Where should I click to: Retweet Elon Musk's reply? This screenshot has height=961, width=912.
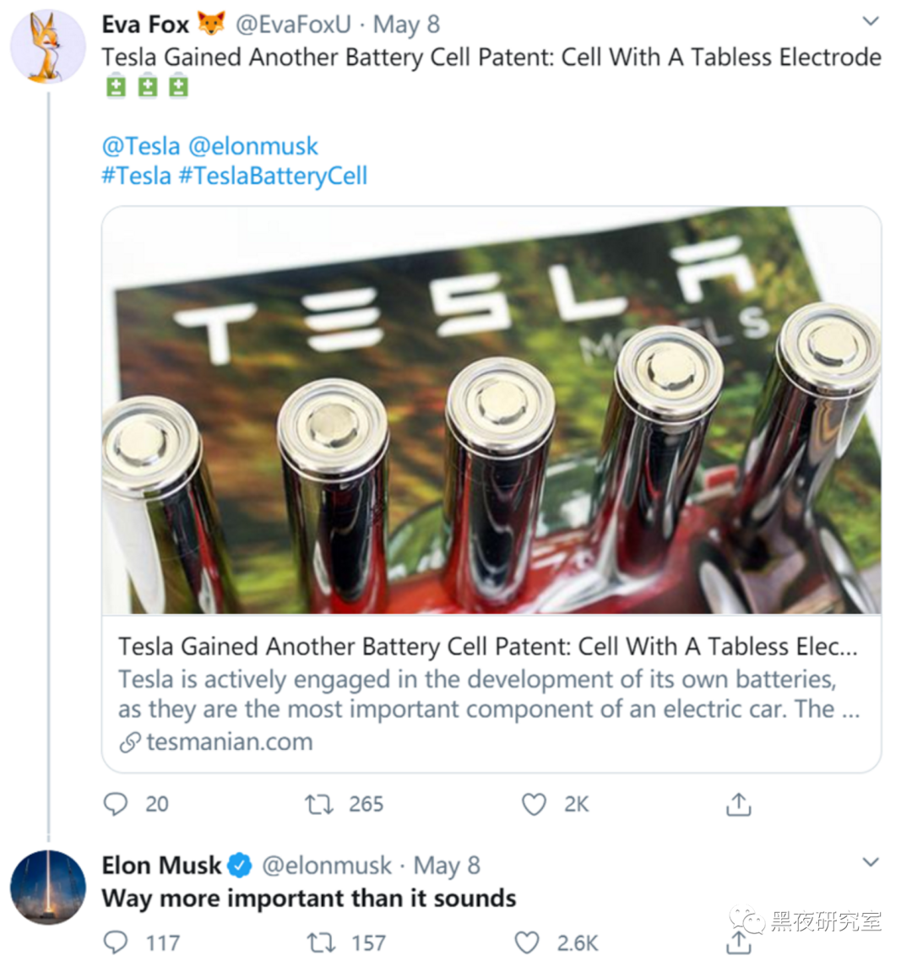tap(321, 942)
